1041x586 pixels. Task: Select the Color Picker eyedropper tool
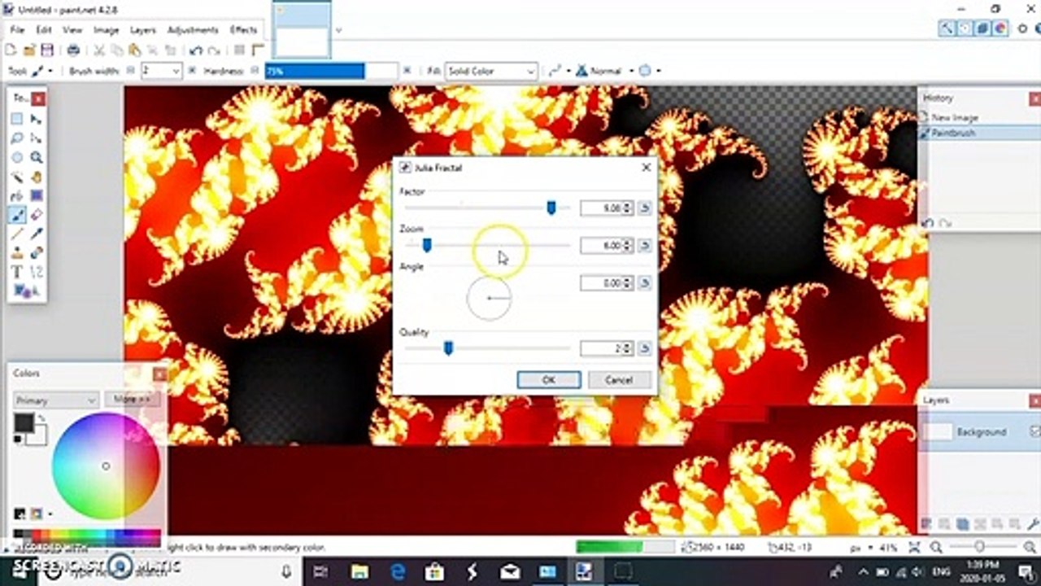tap(37, 234)
